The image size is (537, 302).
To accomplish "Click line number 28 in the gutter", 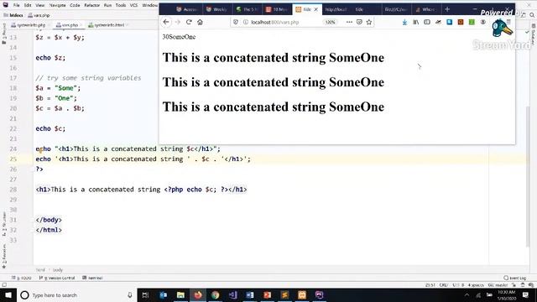I will pos(13,190).
